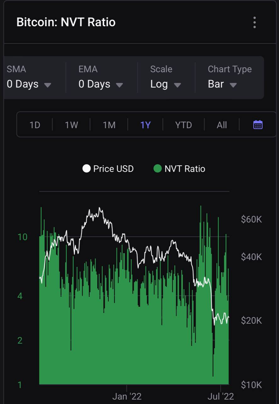This screenshot has height=404, width=279.
Task: Click the Jan '22 axis label
Action: tap(127, 396)
